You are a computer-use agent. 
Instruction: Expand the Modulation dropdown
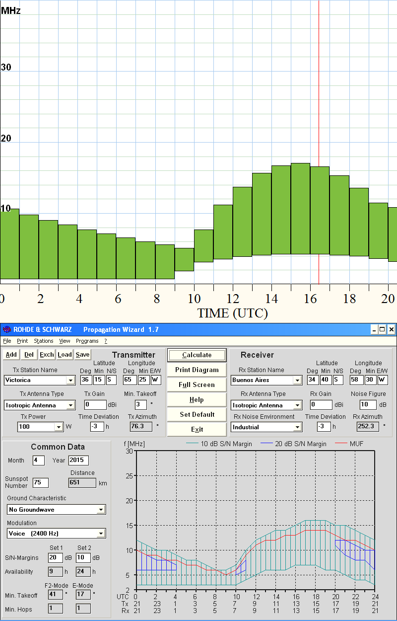point(101,534)
